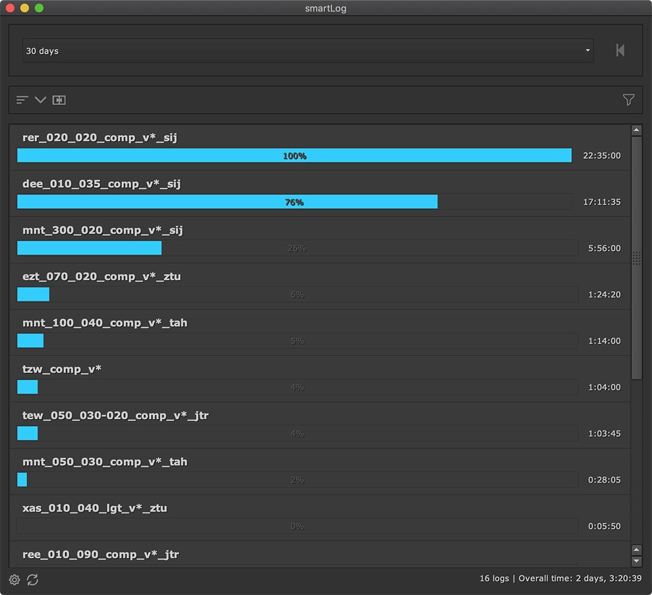The width and height of the screenshot is (652, 595).
Task: Click the dropdown arrow of the range selector
Action: [x=587, y=51]
